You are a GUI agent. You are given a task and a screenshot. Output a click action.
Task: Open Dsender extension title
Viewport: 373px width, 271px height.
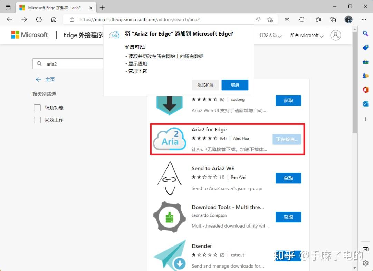pos(202,246)
